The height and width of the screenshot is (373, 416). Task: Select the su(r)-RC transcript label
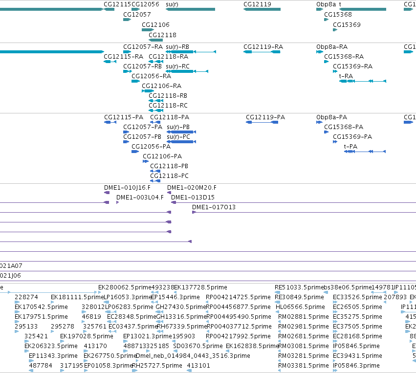tap(178, 66)
